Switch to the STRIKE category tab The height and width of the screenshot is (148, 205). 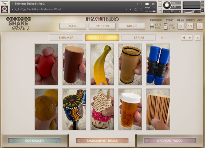click(138, 38)
